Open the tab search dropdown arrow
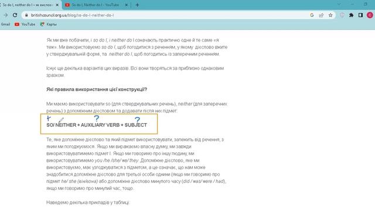This screenshot has height=211, width=375. 339,4
